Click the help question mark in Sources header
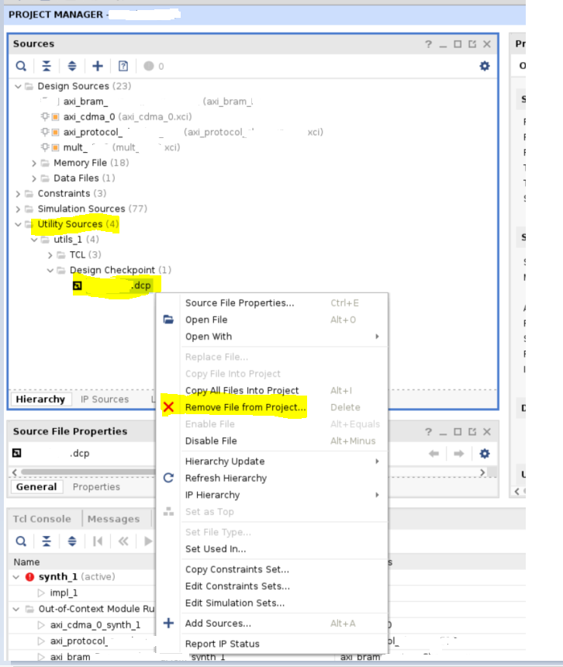Screen dimensions: 563x667 pos(428,44)
